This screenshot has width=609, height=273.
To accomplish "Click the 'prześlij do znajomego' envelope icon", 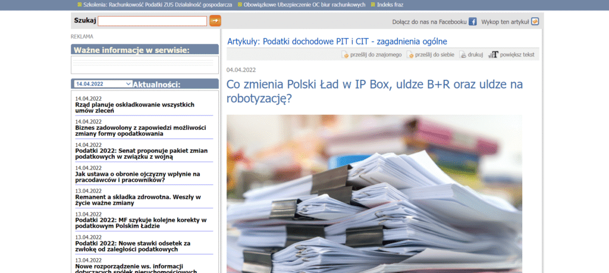I will click(345, 55).
